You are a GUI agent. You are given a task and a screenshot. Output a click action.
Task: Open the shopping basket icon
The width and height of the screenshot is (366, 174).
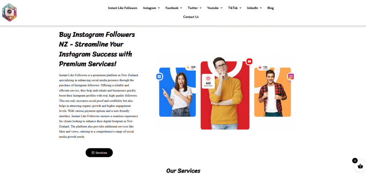coord(360,166)
